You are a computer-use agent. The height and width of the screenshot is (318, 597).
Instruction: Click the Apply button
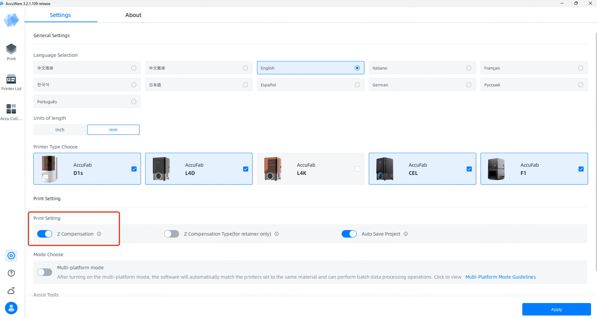[557, 309]
